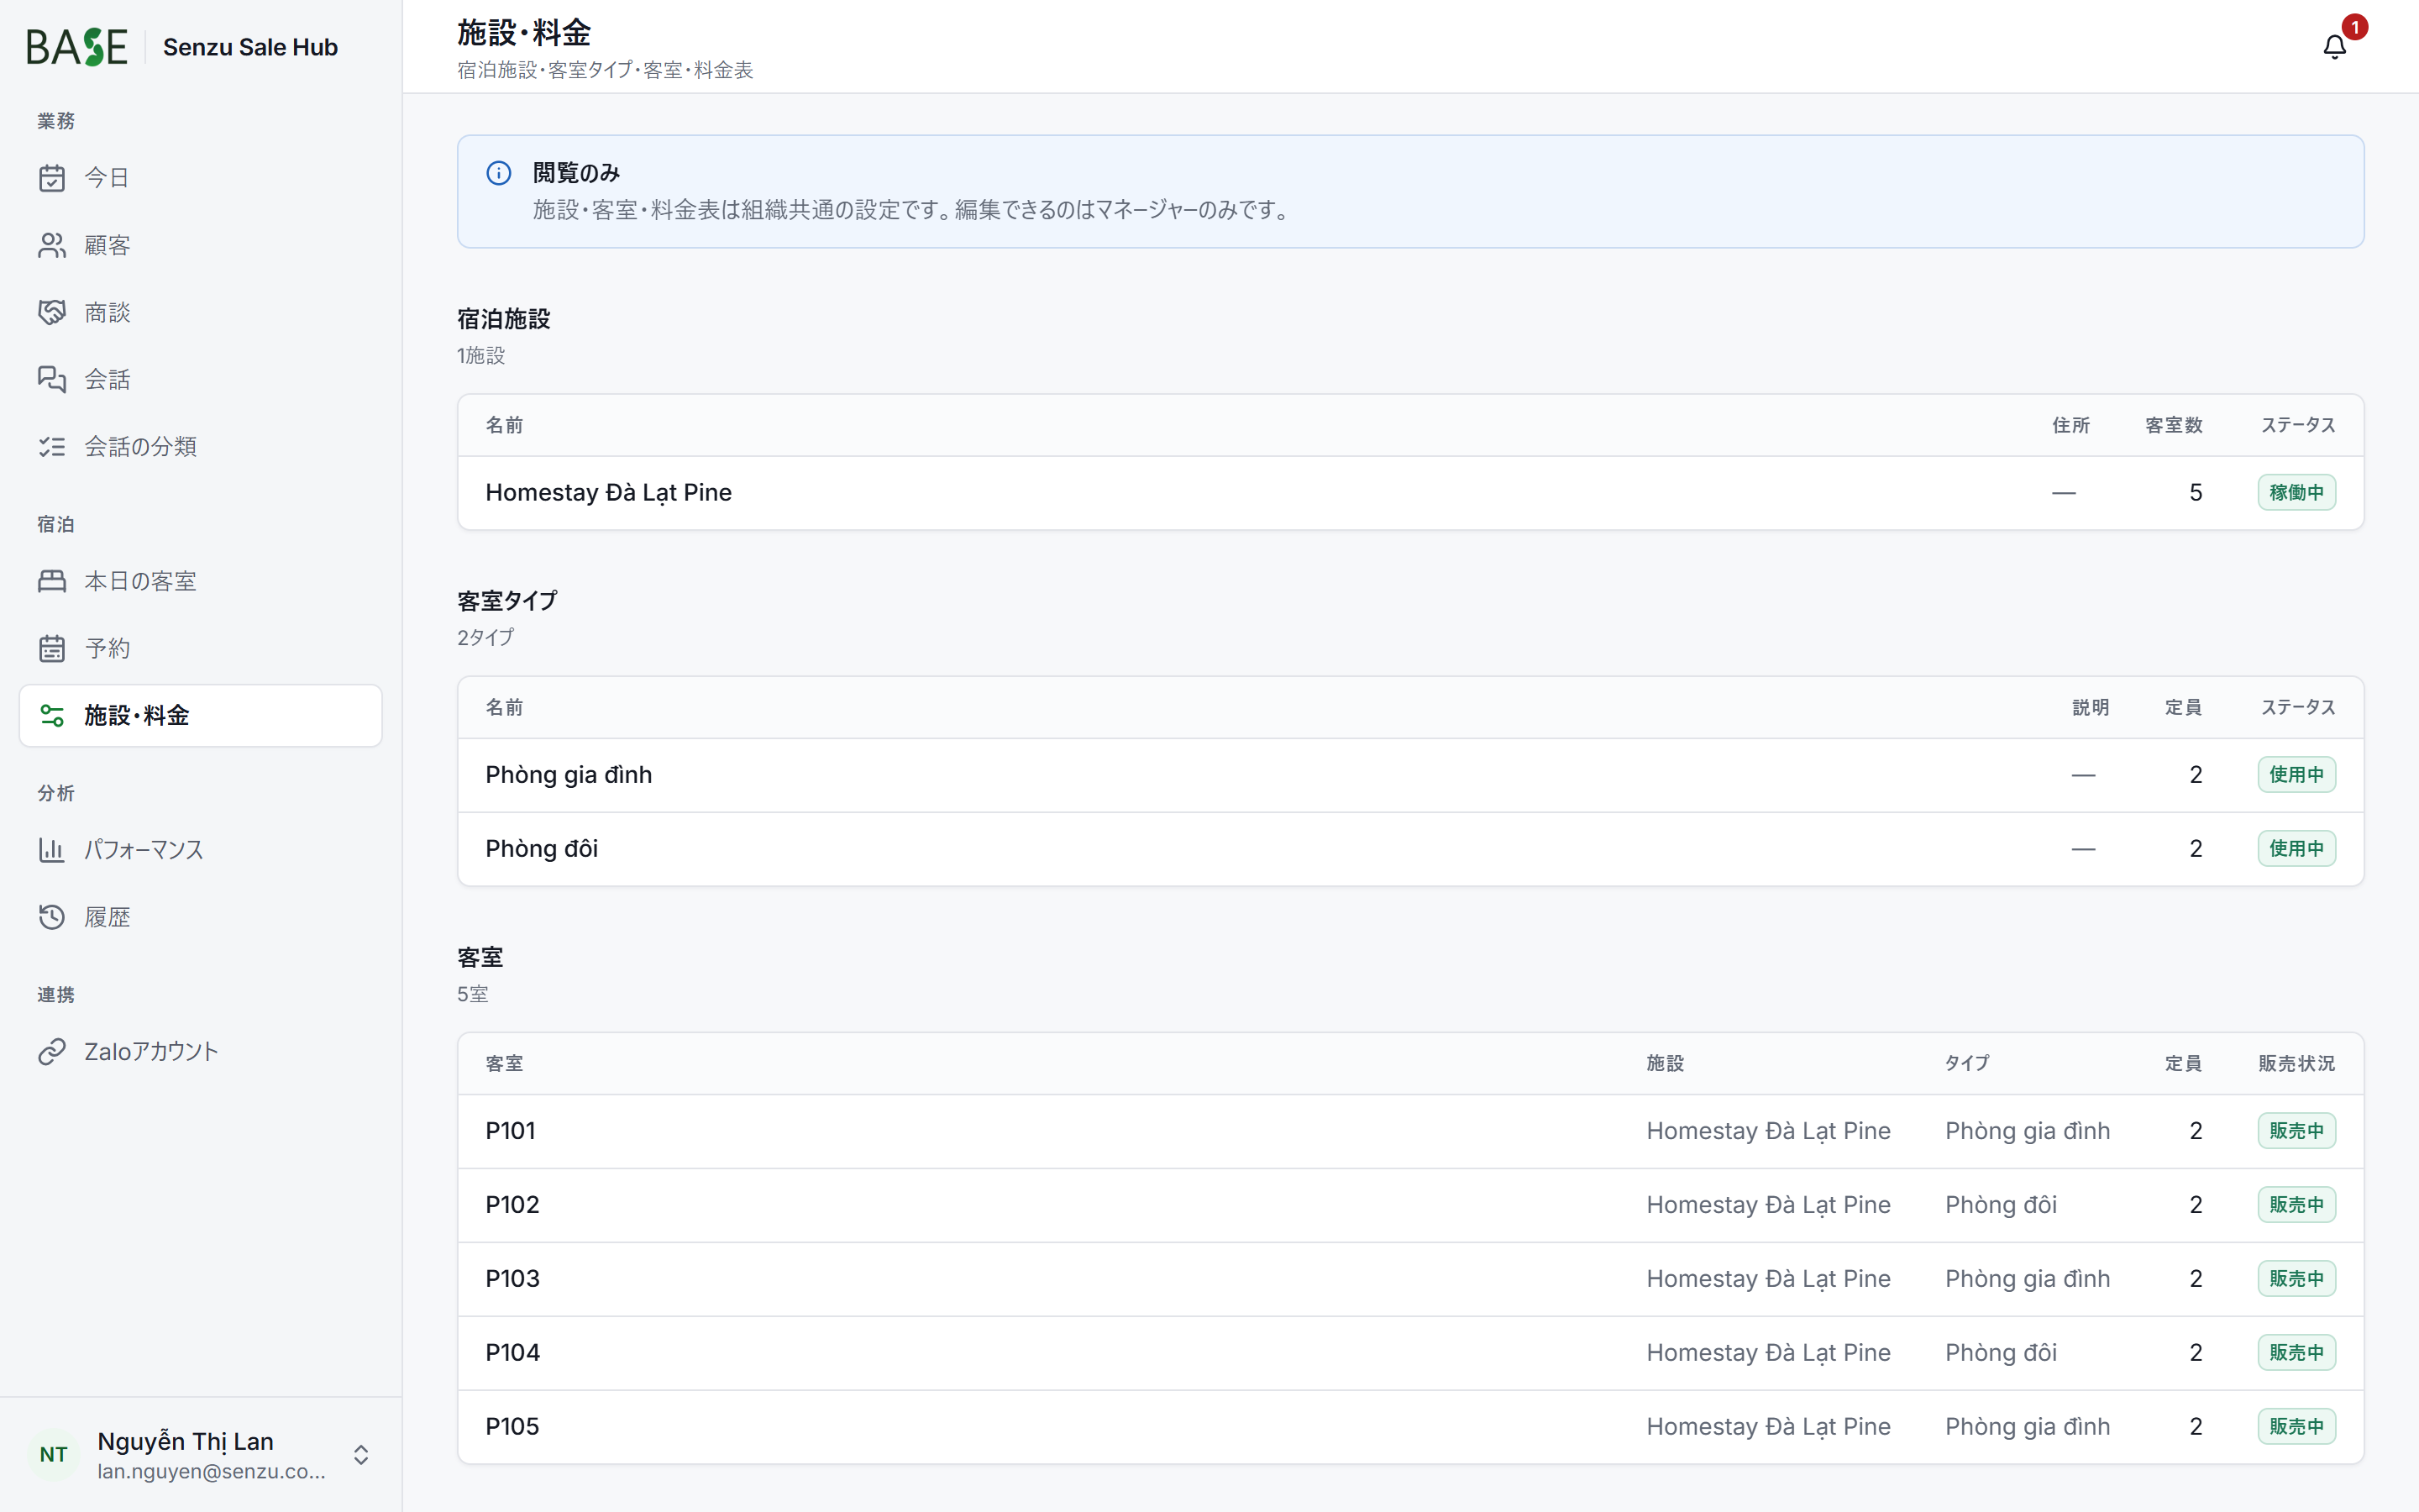
Task: Open the 商談 menu item
Action: tap(200, 312)
